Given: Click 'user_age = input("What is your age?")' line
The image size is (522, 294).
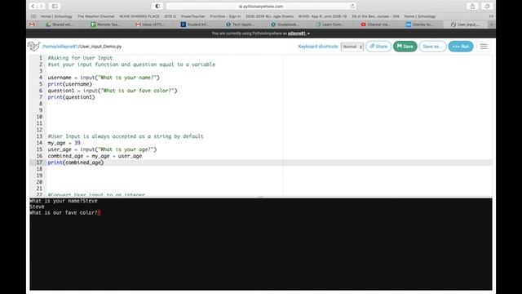Looking at the screenshot, I should coord(102,149).
